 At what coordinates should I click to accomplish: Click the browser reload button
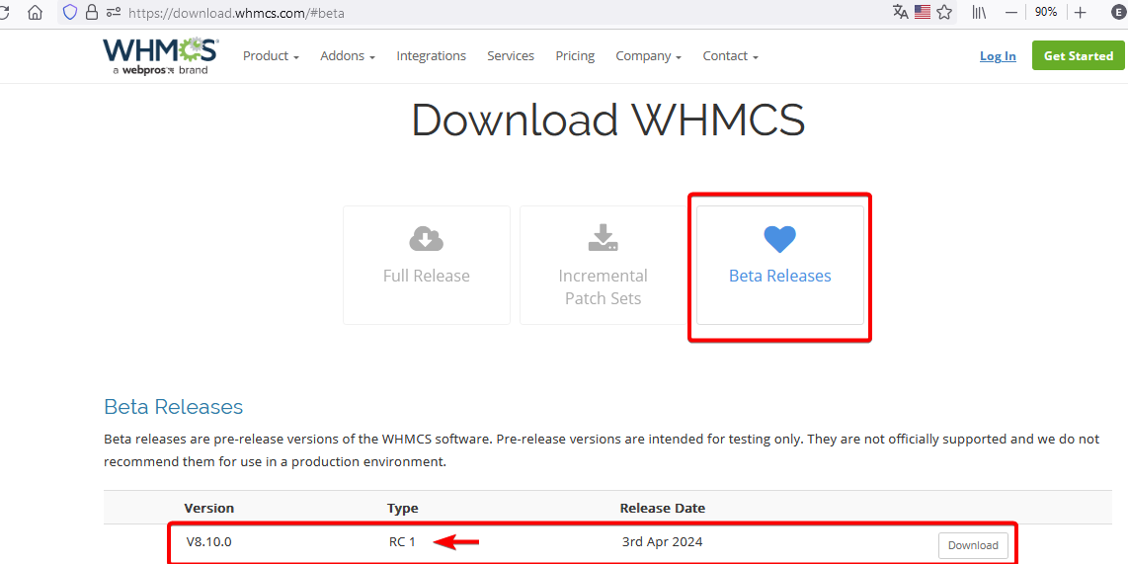pos(4,12)
